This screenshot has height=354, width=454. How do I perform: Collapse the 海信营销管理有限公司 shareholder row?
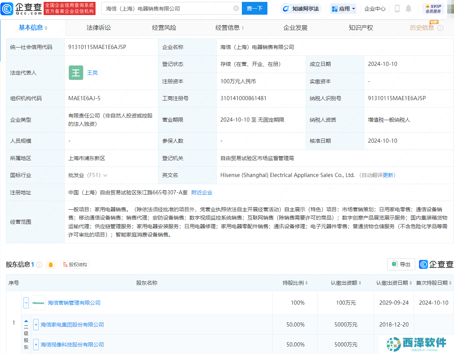tap(26, 303)
